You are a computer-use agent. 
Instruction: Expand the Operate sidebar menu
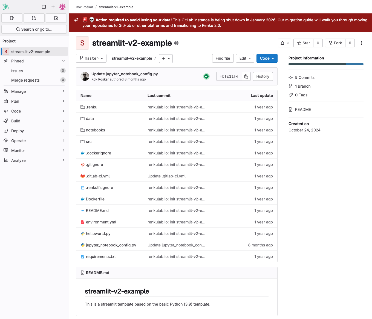click(34, 141)
